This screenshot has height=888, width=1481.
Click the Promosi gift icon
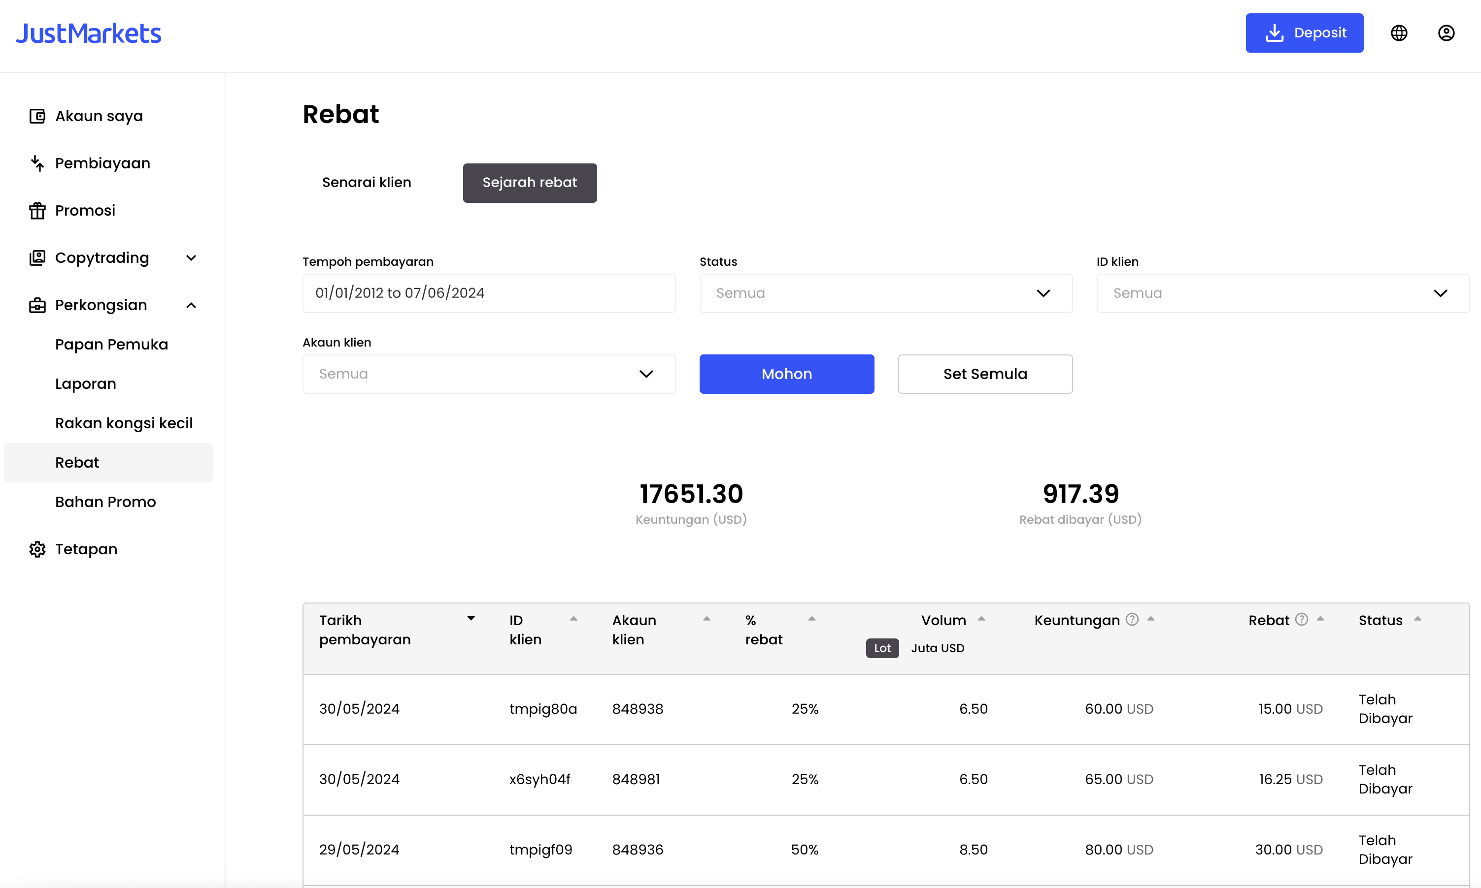[37, 211]
